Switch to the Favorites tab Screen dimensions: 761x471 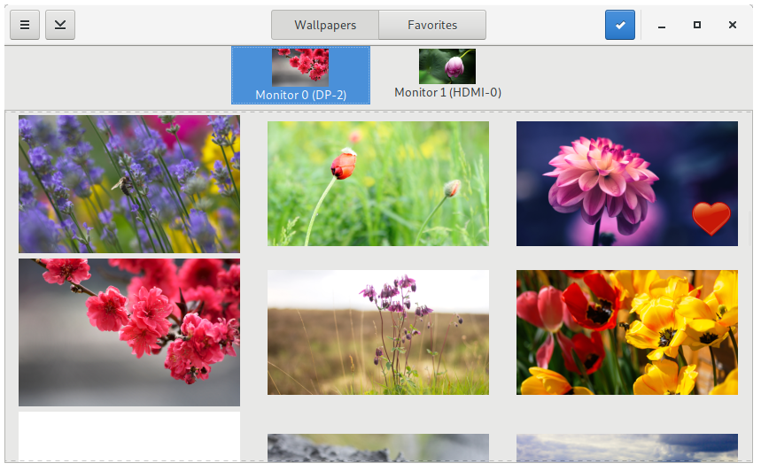click(x=432, y=25)
